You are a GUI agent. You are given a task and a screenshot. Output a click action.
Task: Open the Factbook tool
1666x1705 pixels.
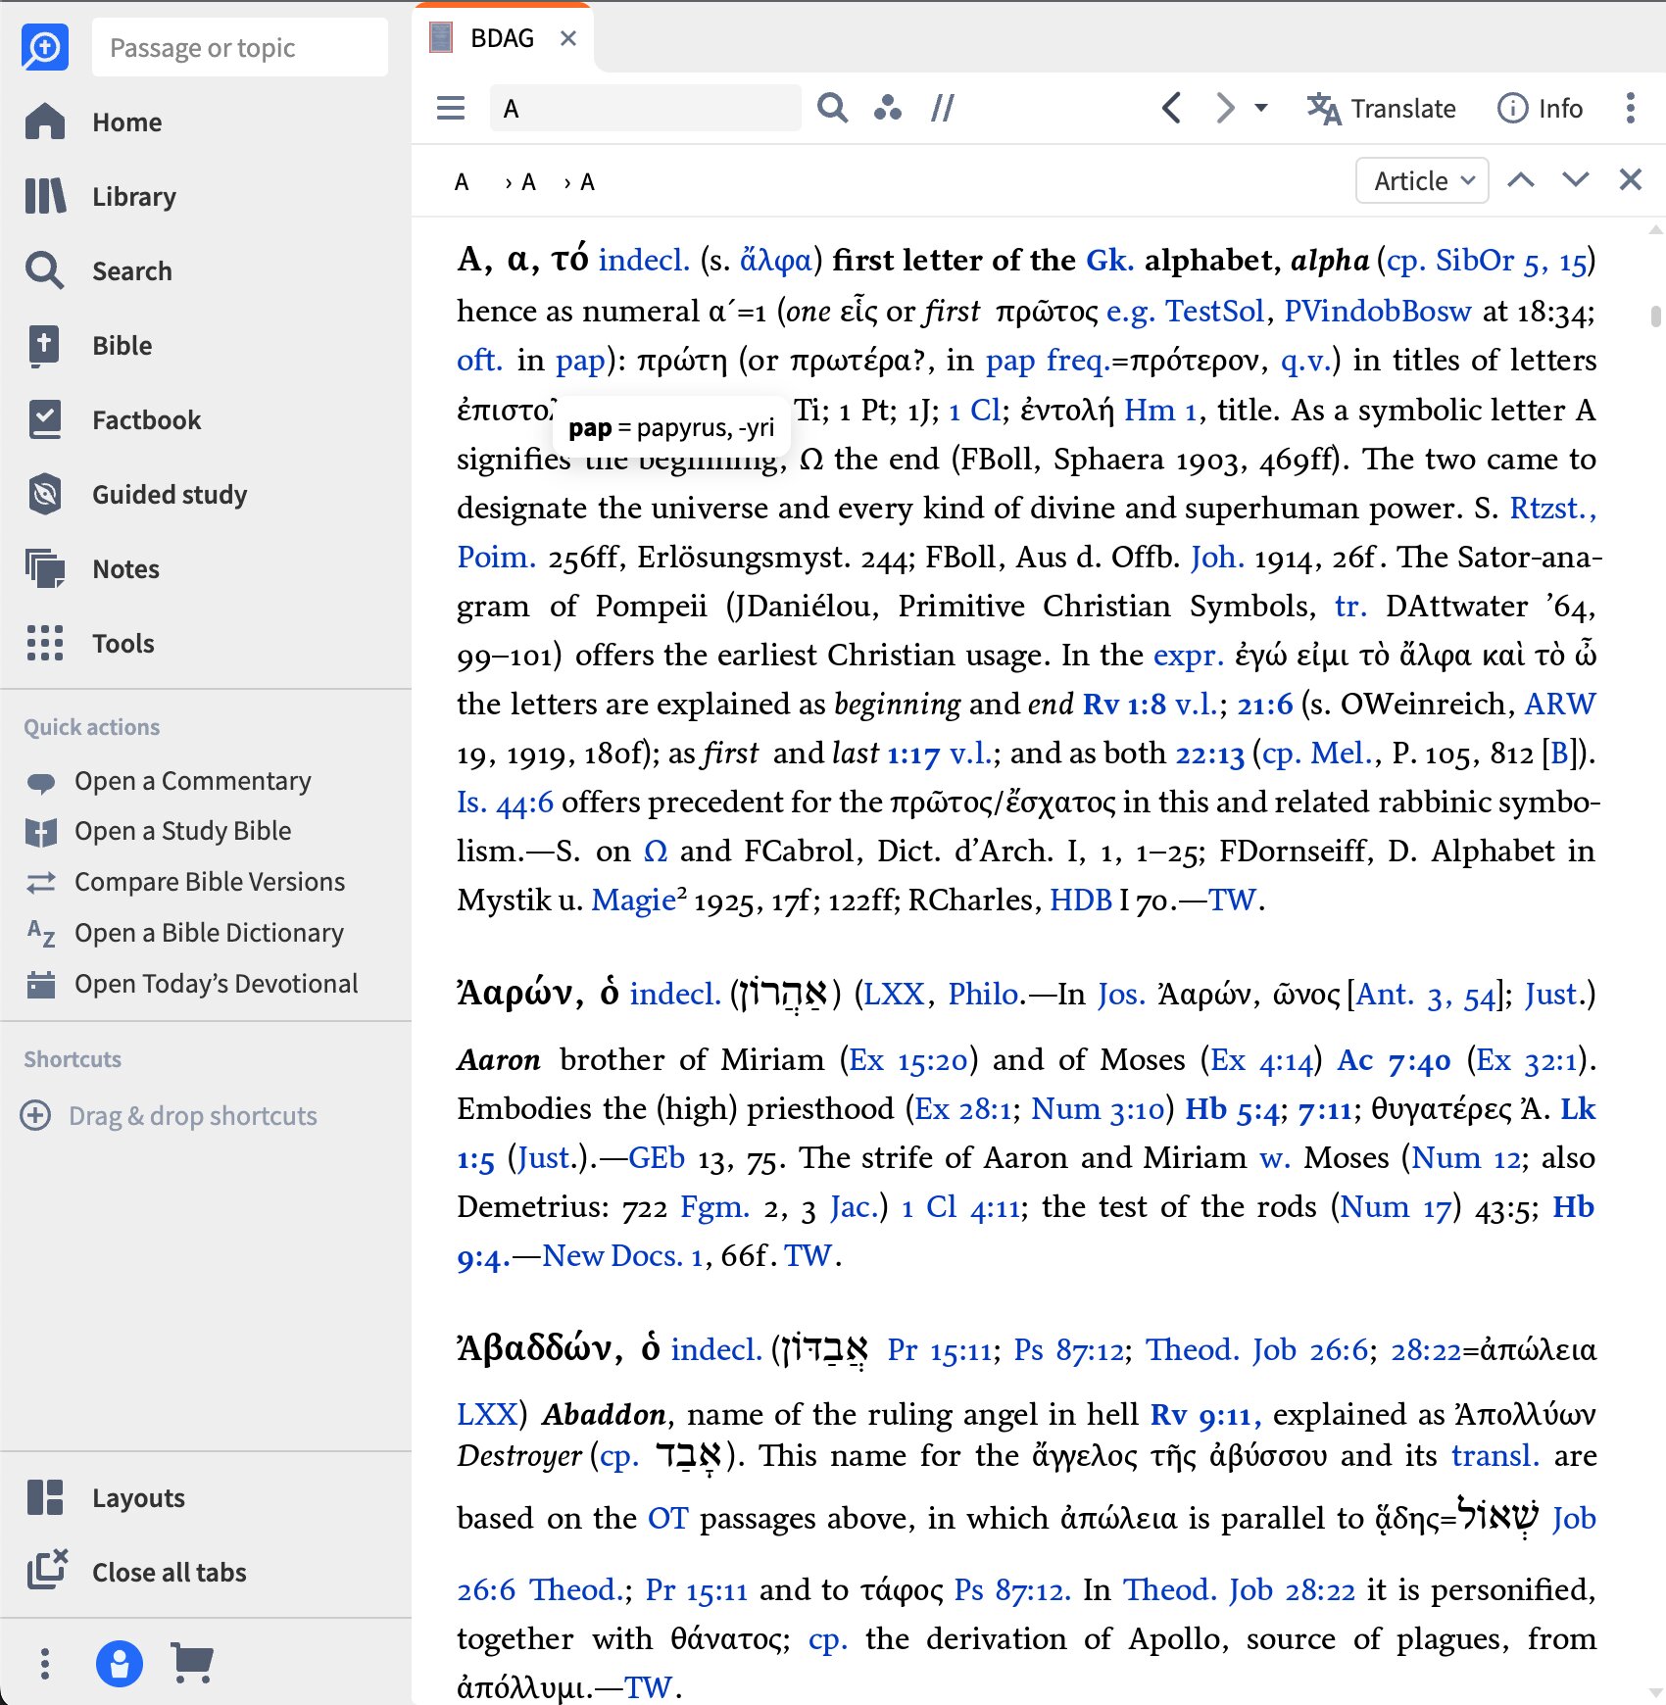pos(113,420)
